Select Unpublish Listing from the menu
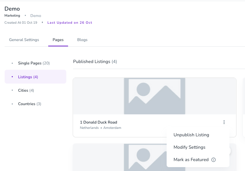The image size is (245, 171). pos(191,135)
